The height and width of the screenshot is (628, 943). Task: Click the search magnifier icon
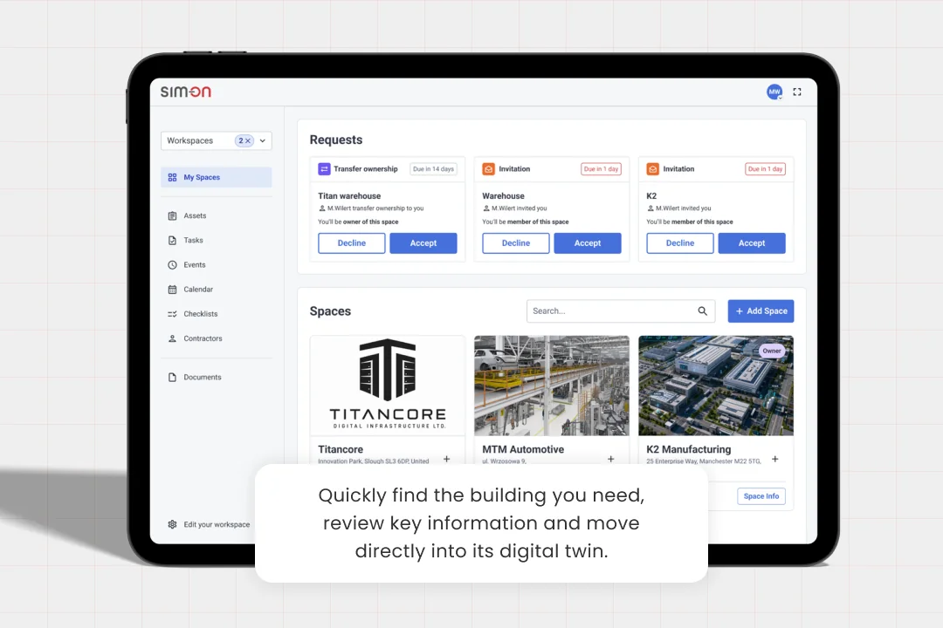click(x=702, y=311)
